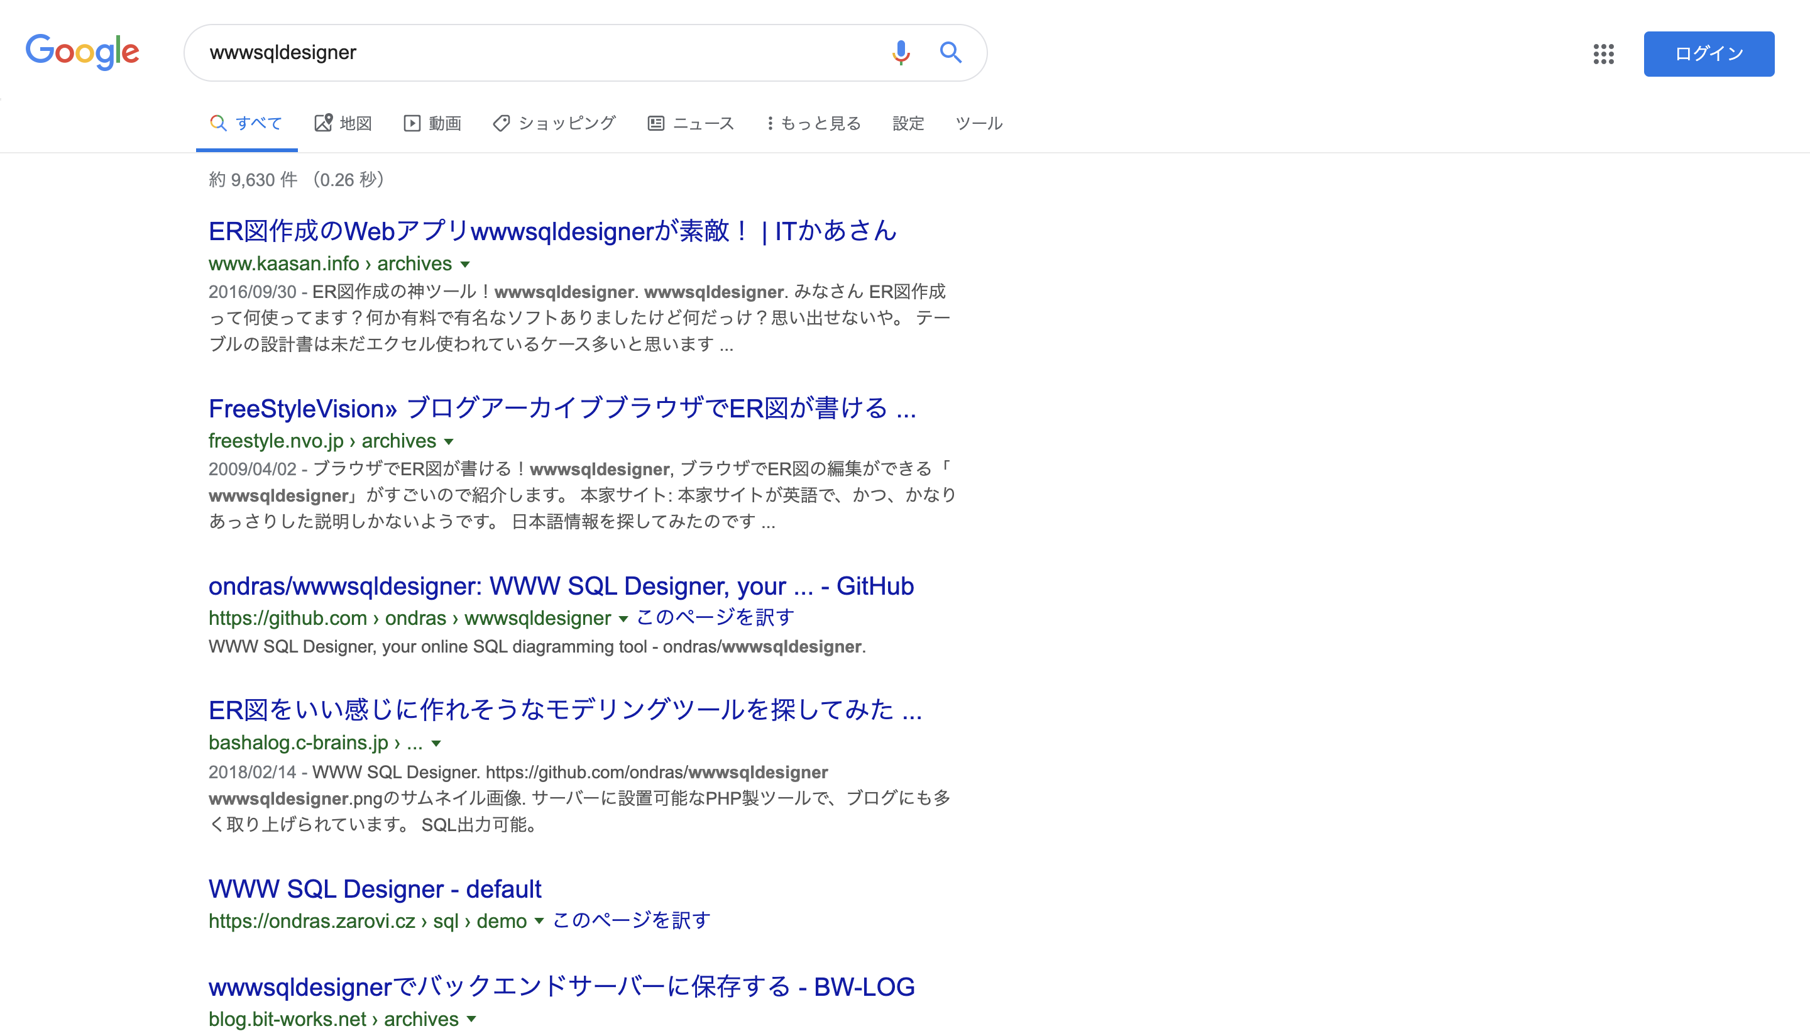
Task: Open 設定 search settings
Action: pyautogui.click(x=908, y=123)
